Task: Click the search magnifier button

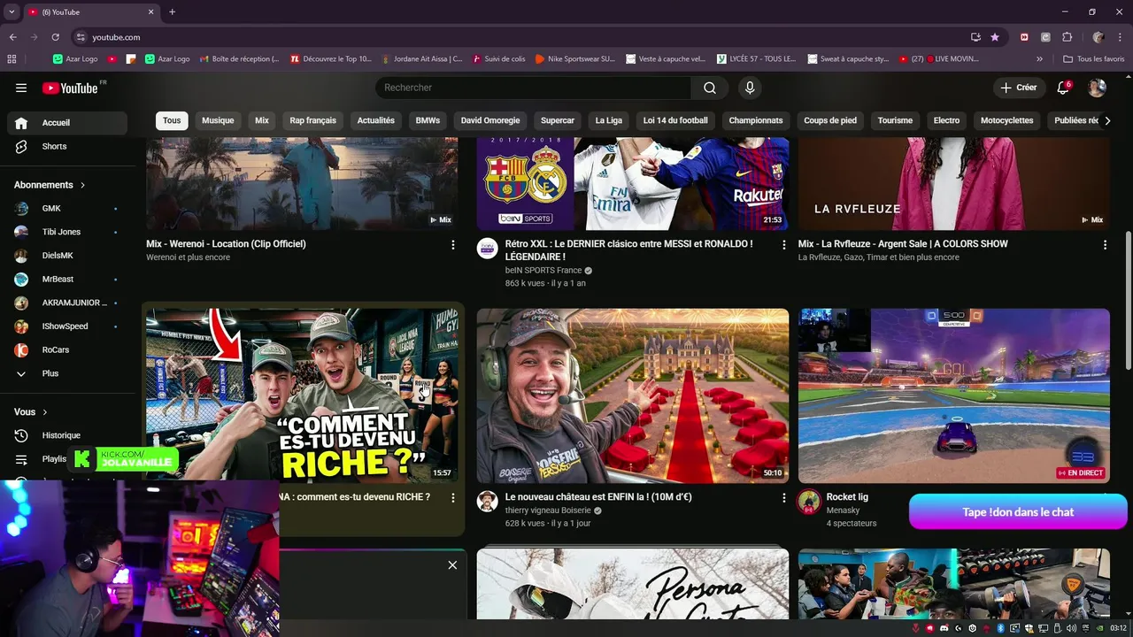Action: [710, 88]
